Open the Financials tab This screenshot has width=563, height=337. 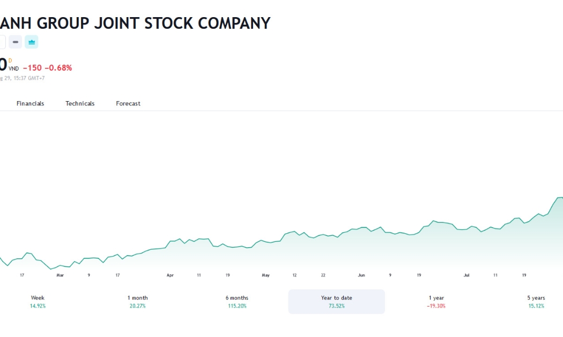(30, 103)
